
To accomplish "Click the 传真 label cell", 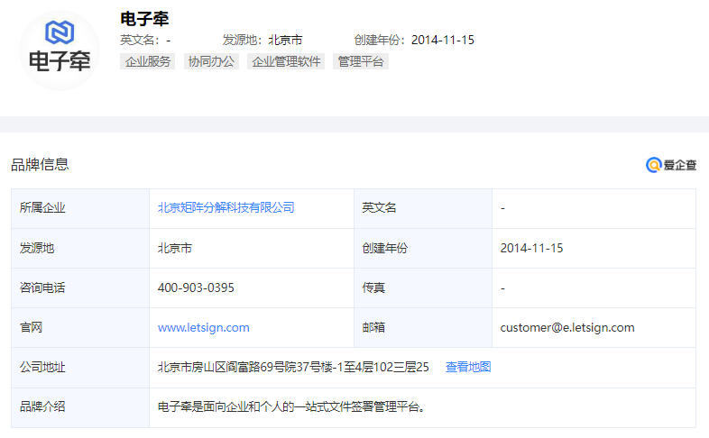I will tap(423, 287).
